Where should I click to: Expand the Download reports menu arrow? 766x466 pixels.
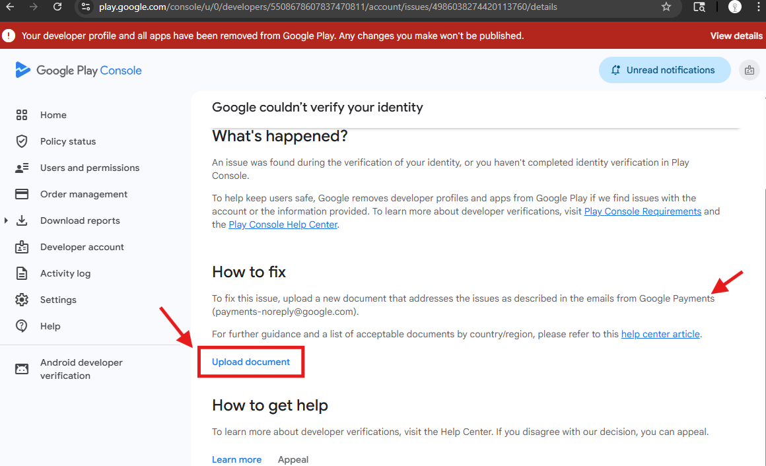(x=6, y=220)
